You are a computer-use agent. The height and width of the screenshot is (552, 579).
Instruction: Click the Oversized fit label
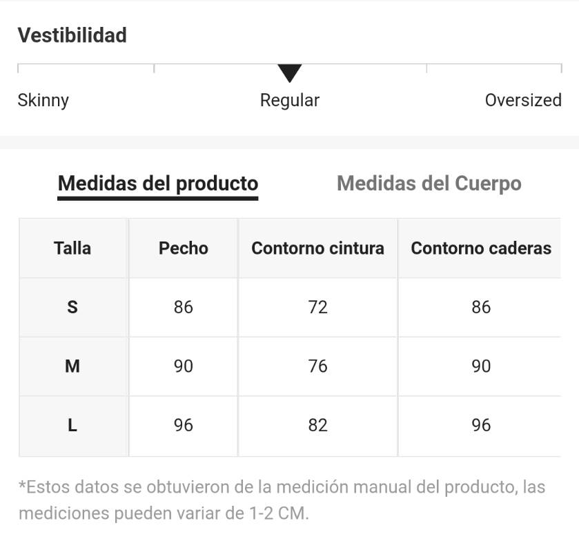point(523,101)
